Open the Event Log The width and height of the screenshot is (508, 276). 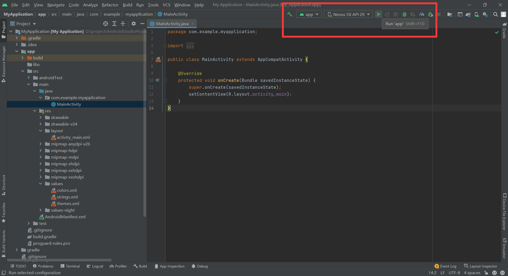[x=446, y=266]
